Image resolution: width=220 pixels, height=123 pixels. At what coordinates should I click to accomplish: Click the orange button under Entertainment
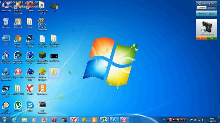(201, 38)
